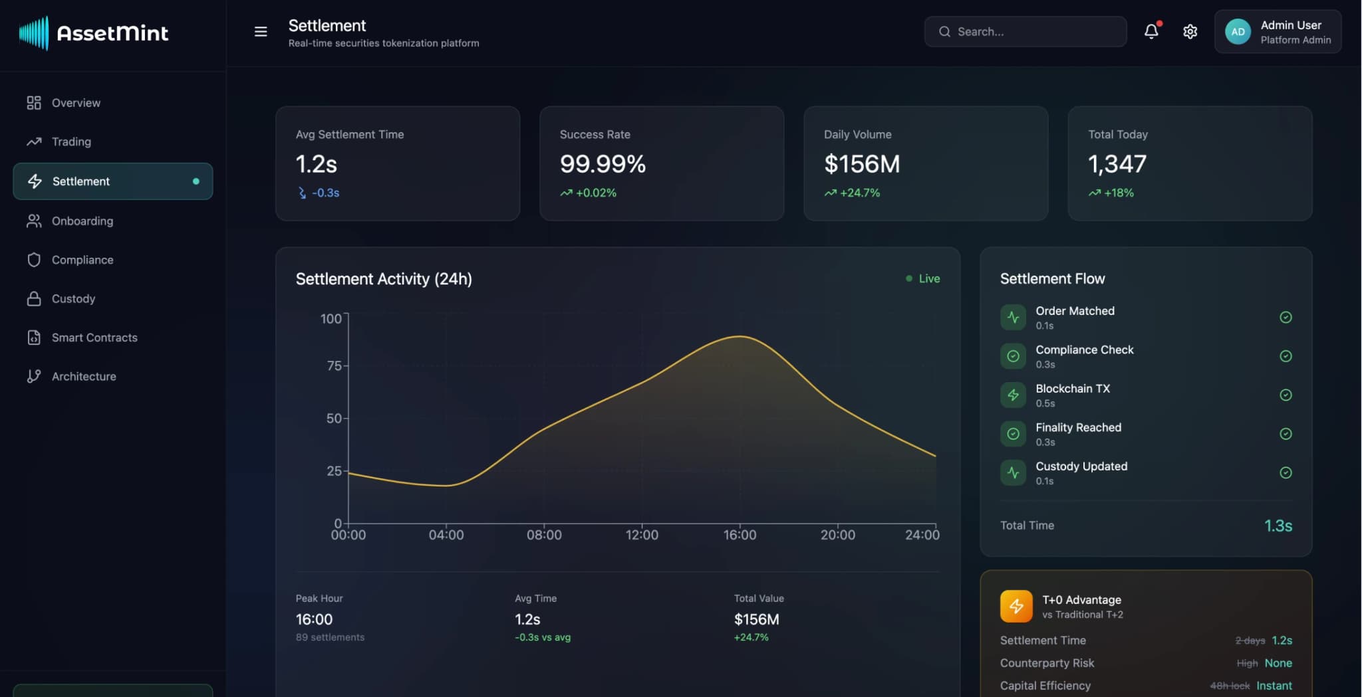Image resolution: width=1362 pixels, height=697 pixels.
Task: Click the Onboarding people icon
Action: tap(34, 221)
